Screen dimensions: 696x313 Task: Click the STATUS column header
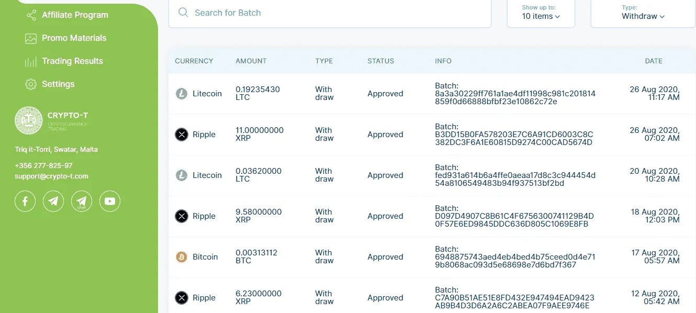click(x=380, y=61)
